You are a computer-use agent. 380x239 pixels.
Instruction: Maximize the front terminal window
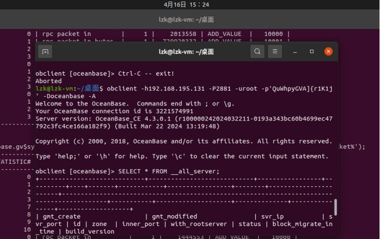pyautogui.click(x=312, y=51)
